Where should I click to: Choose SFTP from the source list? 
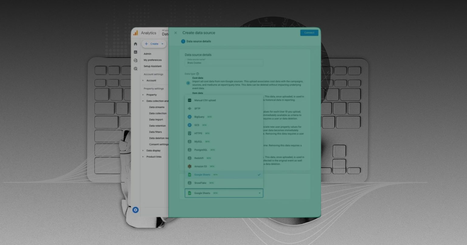point(224,109)
